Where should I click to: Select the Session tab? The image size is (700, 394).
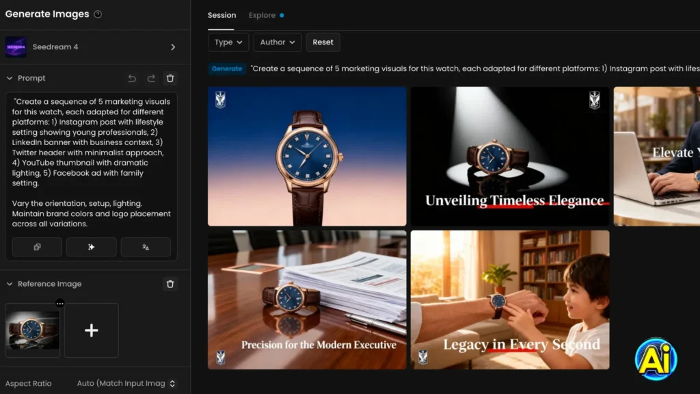click(221, 15)
